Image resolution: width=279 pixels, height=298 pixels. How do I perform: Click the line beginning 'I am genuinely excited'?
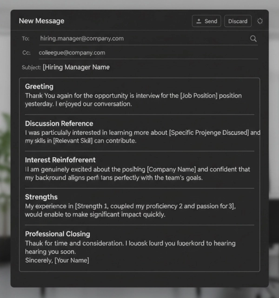click(x=138, y=169)
